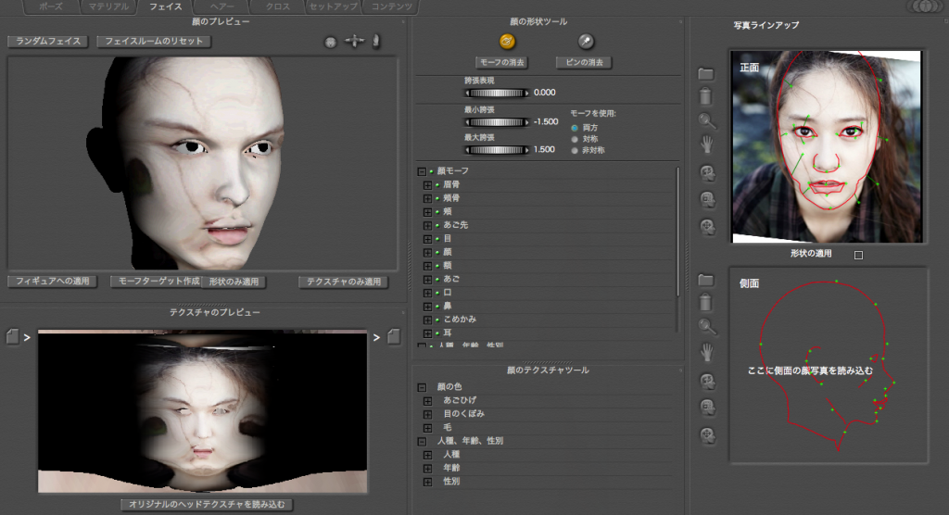Screen dimensions: 949x515
Task: Click the フィギュアへの適用 button
Action: pos(52,282)
